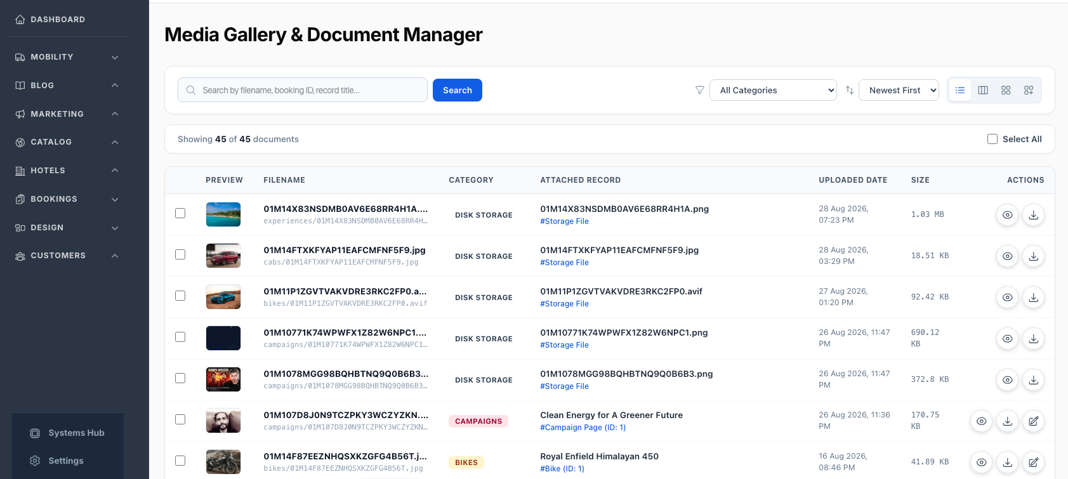View the 01M14FTXKFYAP11EAFCMFNF5F9.jpg file via the eye icon
1068x479 pixels.
[x=1008, y=256]
